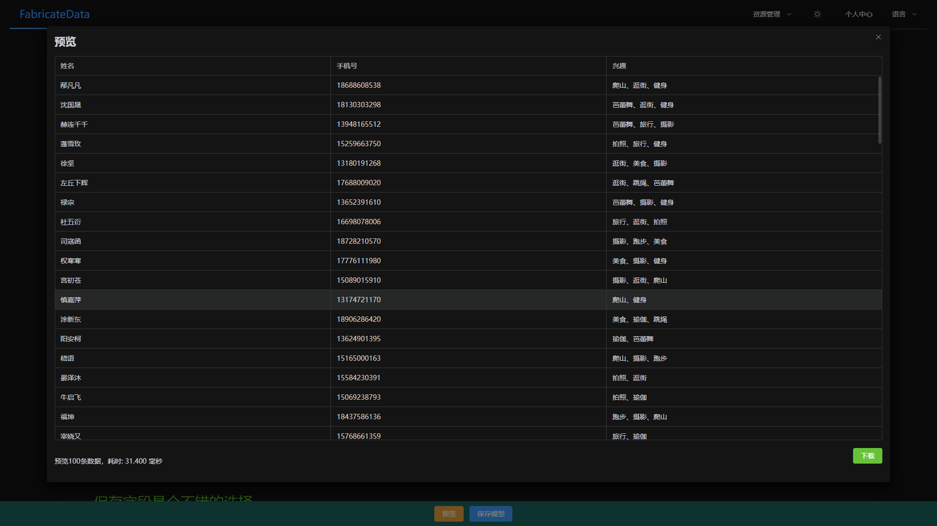
Task: Select phone number 18728210570
Action: 359,241
